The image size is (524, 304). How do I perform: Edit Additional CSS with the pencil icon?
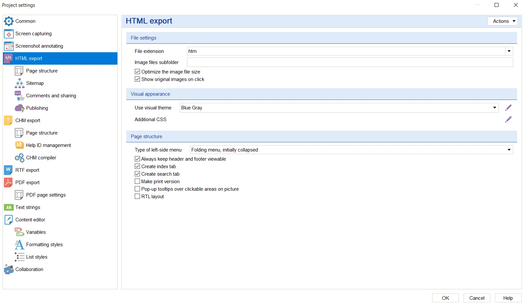[x=508, y=120]
